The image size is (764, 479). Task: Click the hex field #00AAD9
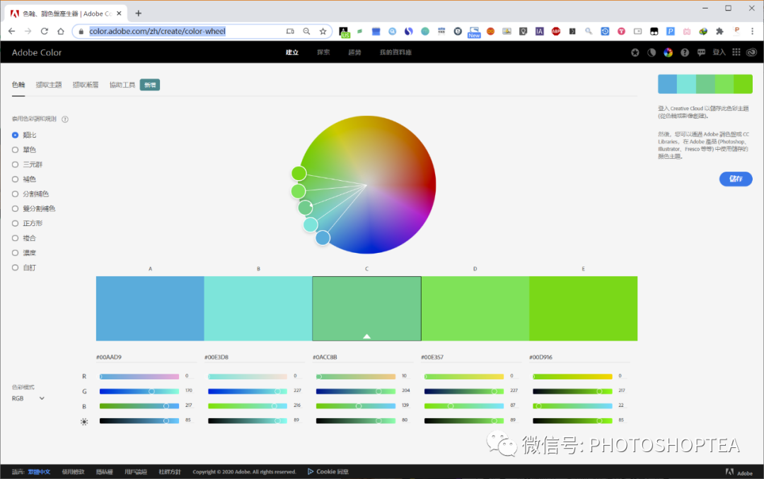pyautogui.click(x=146, y=357)
